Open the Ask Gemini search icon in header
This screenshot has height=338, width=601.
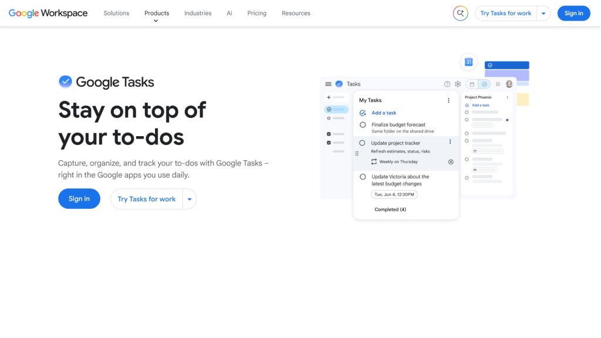[460, 13]
